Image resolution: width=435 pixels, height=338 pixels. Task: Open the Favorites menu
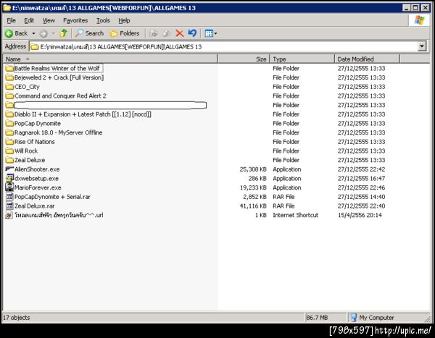click(x=75, y=20)
